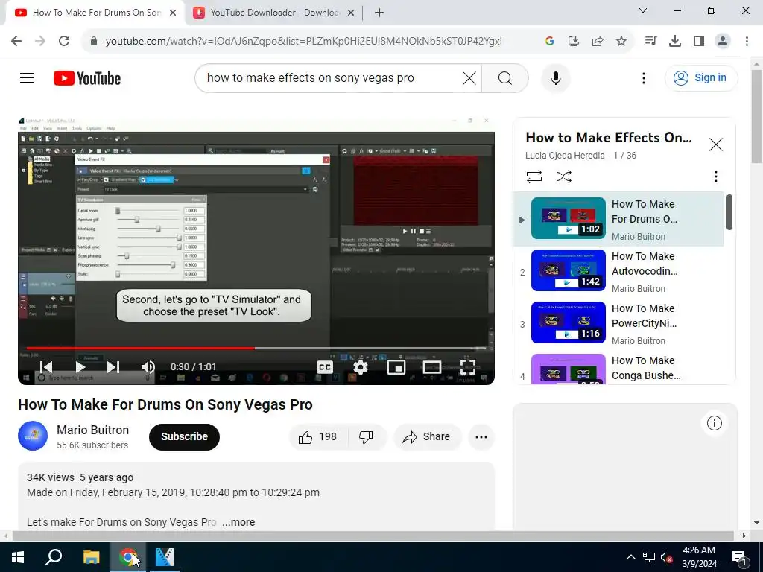
Task: Open the Vegas app in taskbar
Action: point(165,557)
